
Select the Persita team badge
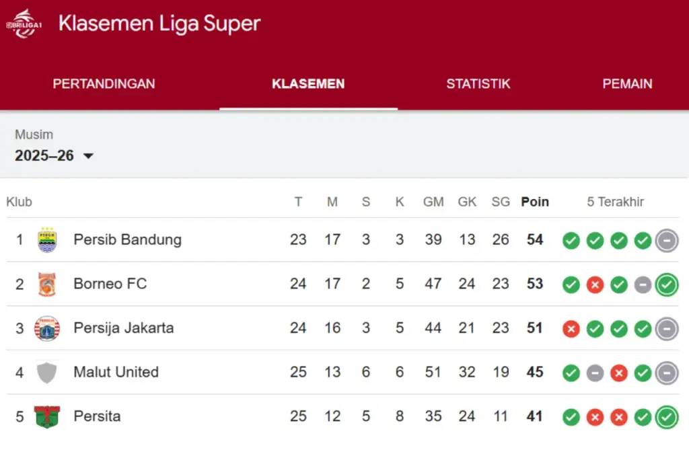coord(47,416)
